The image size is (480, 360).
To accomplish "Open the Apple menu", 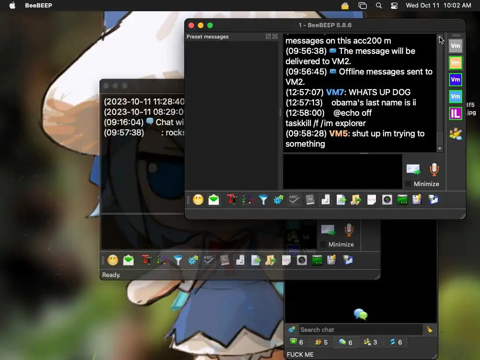I will tap(12, 5).
